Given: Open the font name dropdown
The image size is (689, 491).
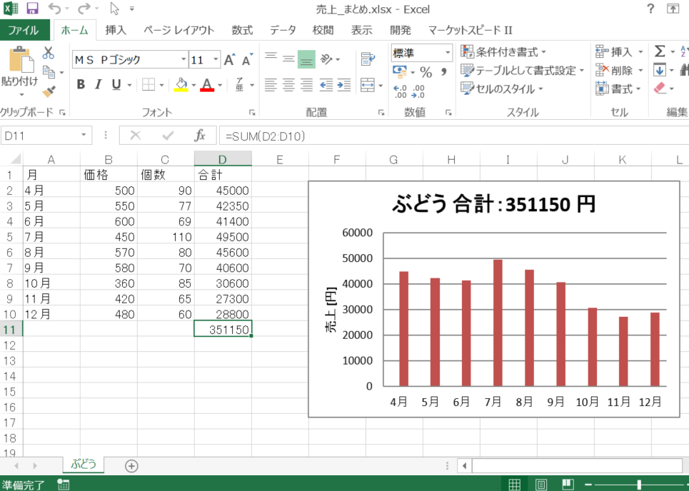Looking at the screenshot, I should click(183, 59).
